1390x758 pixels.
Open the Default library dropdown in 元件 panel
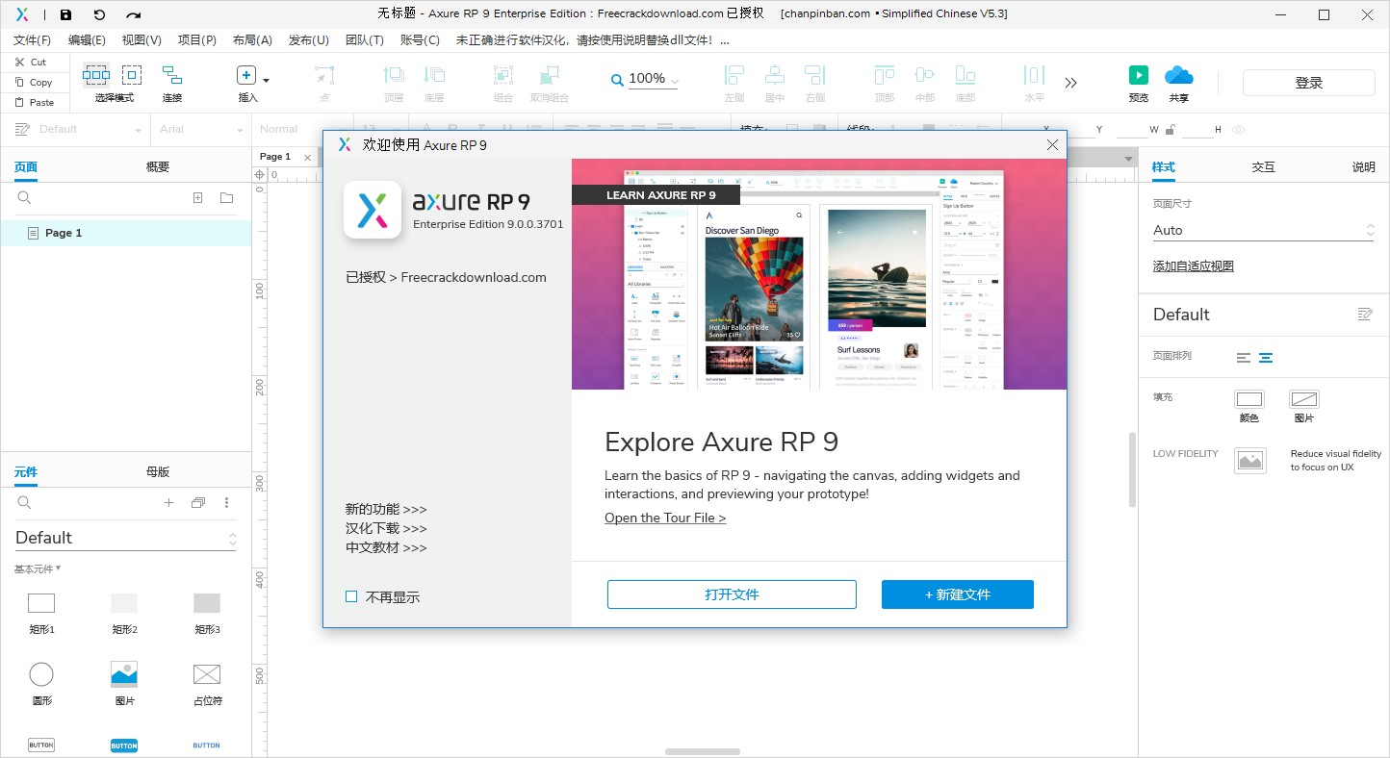click(x=125, y=538)
